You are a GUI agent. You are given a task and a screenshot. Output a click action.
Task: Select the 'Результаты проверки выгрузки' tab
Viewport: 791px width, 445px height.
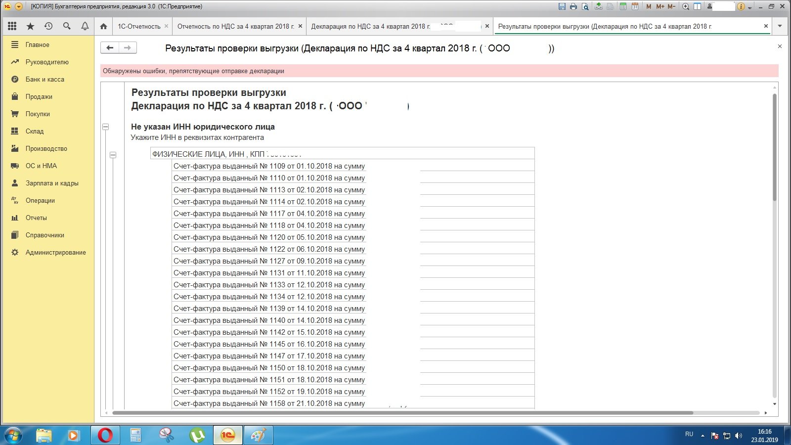(x=605, y=26)
